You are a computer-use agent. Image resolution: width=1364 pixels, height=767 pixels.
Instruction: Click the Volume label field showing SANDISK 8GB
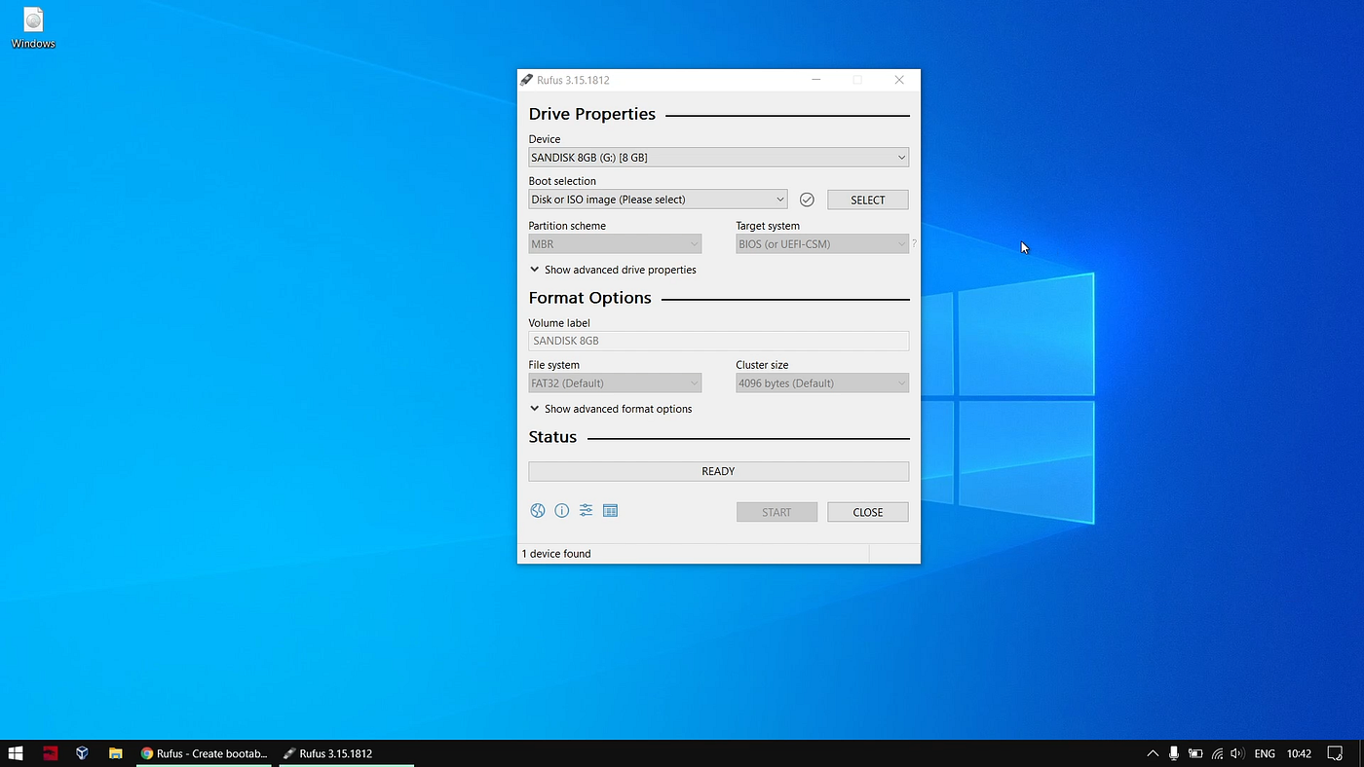pyautogui.click(x=718, y=341)
